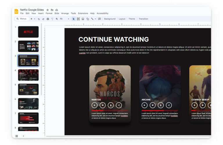Click the Transition button
Screen dimensions: 223x145
point(143,19)
